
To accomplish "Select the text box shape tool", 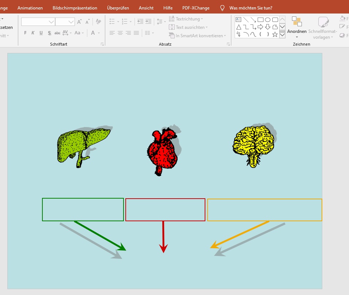I will 238,20.
